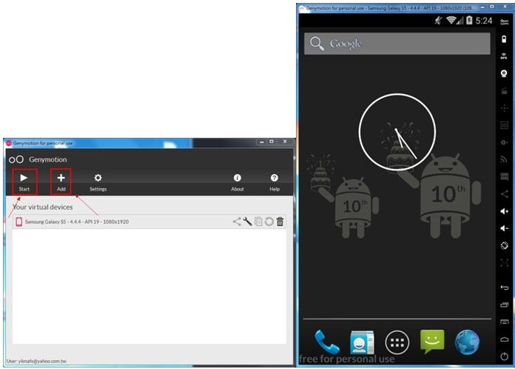This screenshot has height=369, width=515.
Task: Minimize the Samsung Galaxy S5 emulator window
Action: (x=482, y=7)
